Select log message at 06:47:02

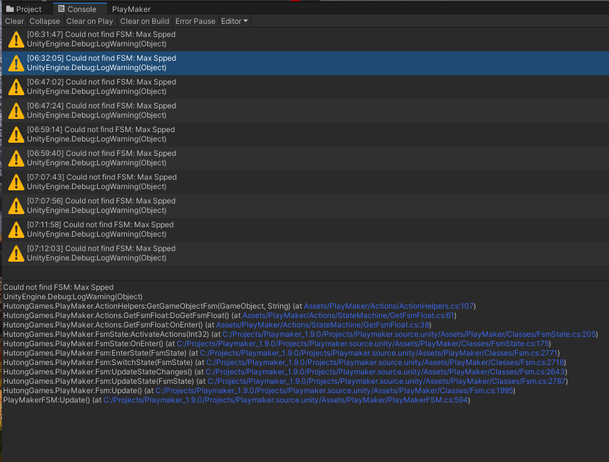(x=305, y=87)
